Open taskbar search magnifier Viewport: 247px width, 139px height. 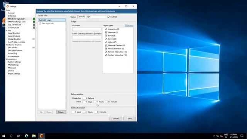[11, 136]
